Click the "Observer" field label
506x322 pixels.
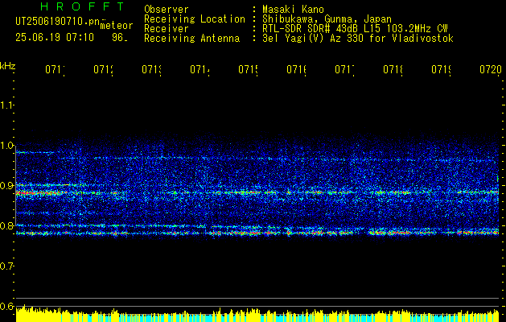(167, 10)
